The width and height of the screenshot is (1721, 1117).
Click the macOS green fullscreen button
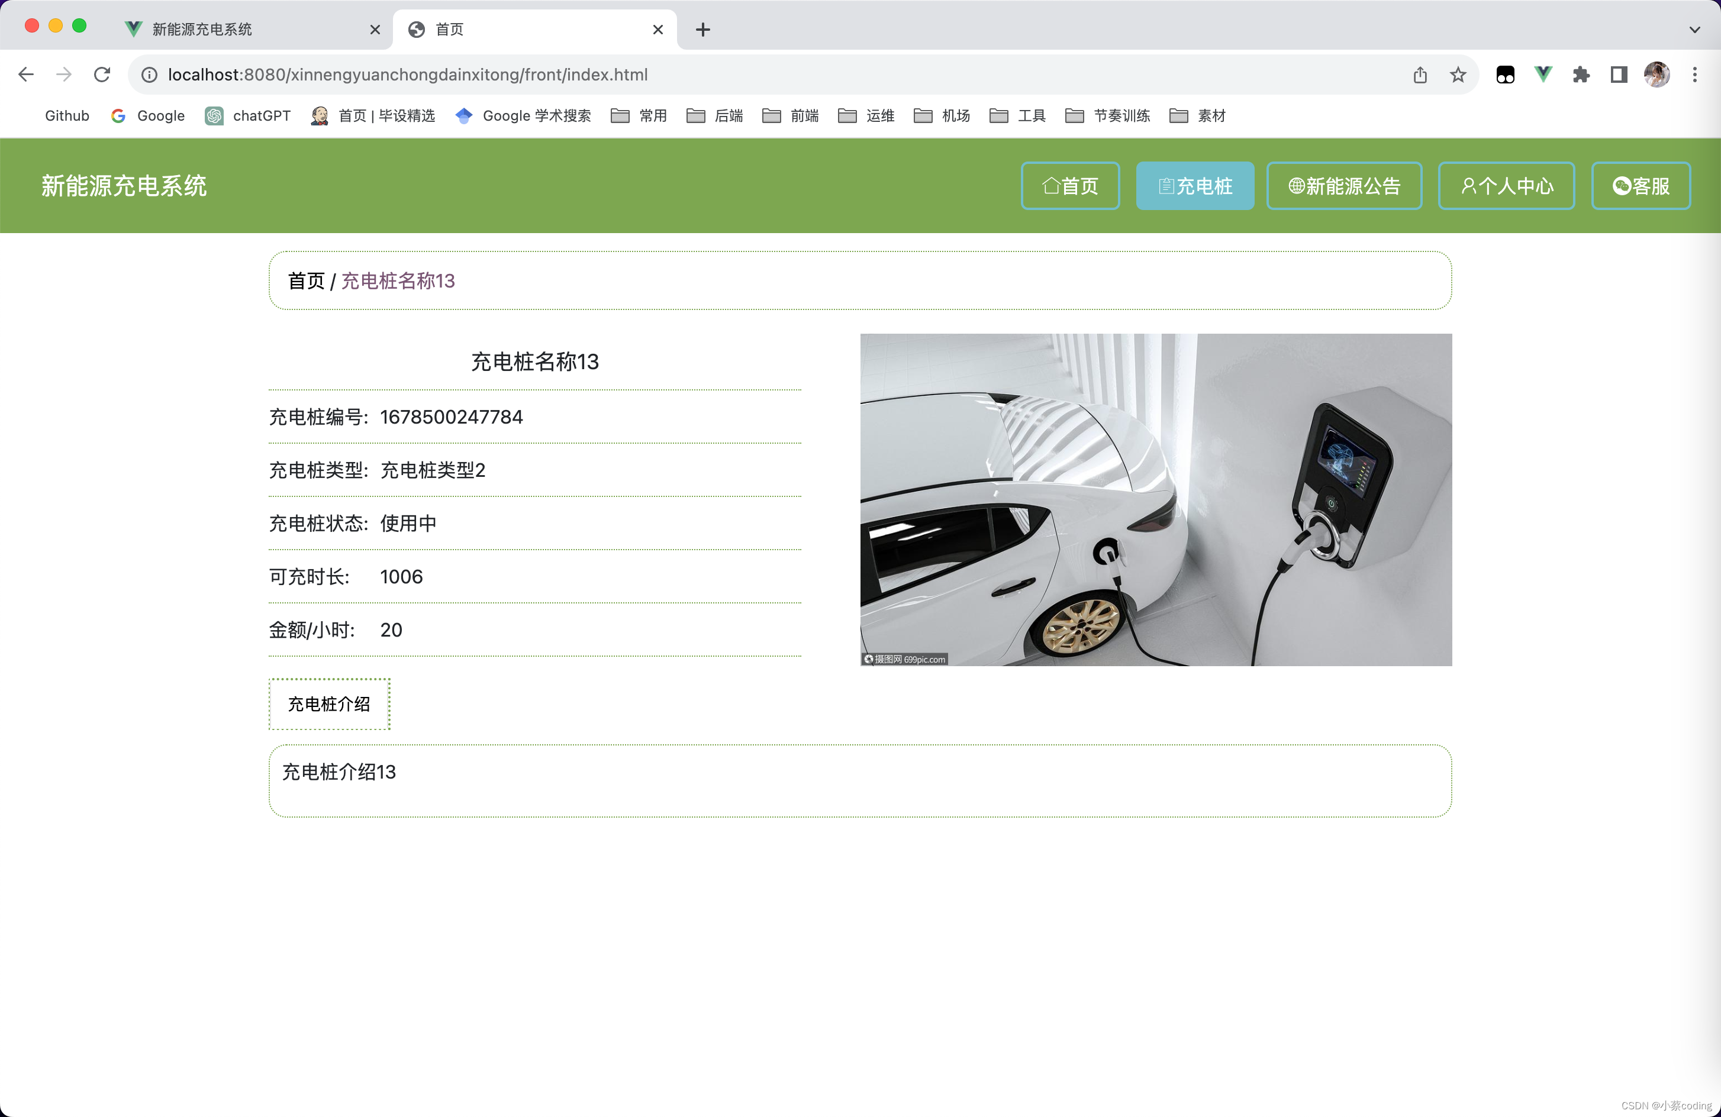[x=79, y=26]
